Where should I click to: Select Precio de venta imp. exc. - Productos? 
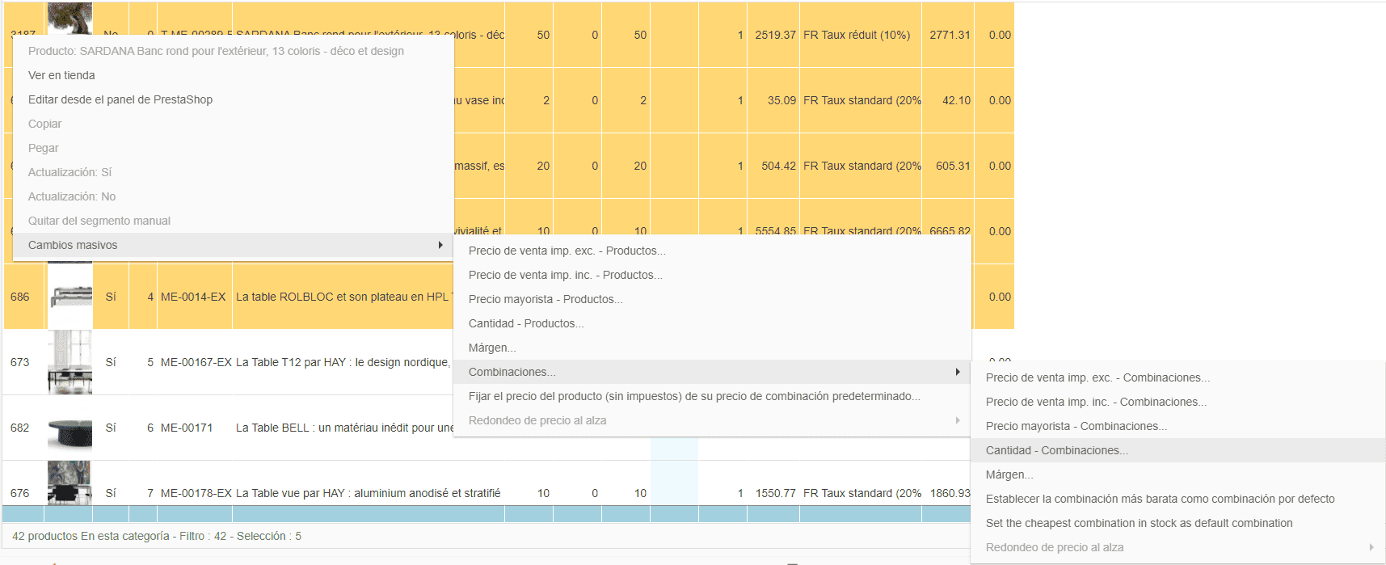(567, 251)
